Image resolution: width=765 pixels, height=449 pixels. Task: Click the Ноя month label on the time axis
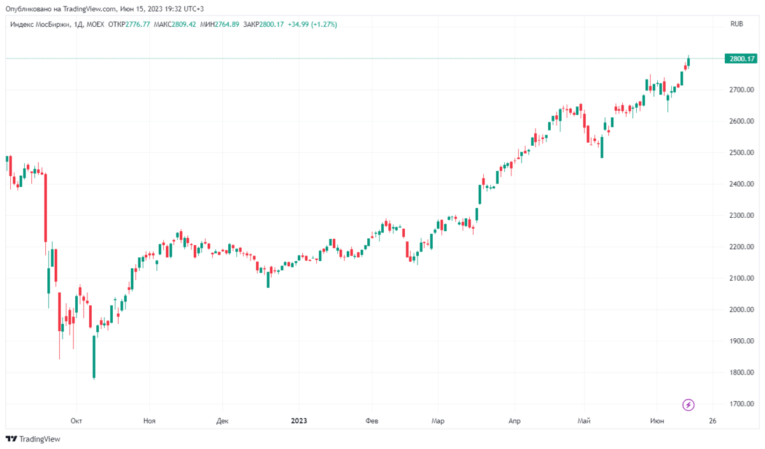coord(150,421)
